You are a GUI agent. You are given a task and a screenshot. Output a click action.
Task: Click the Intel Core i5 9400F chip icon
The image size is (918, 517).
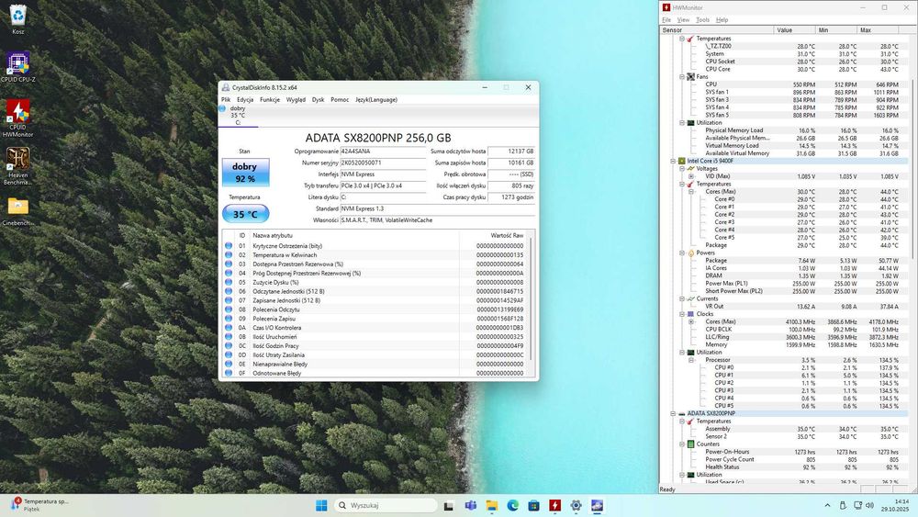[x=681, y=161]
